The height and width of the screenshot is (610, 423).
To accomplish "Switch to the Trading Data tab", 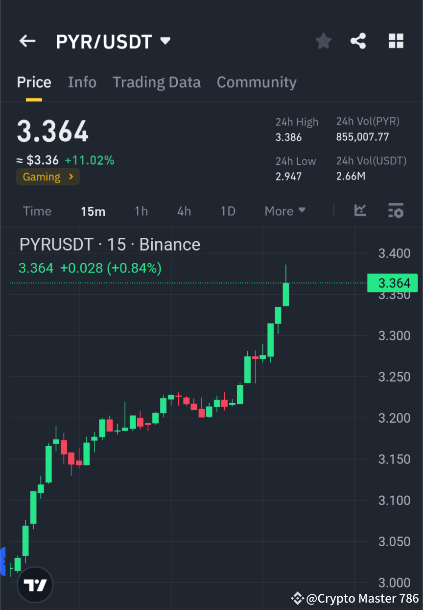I will pos(157,82).
